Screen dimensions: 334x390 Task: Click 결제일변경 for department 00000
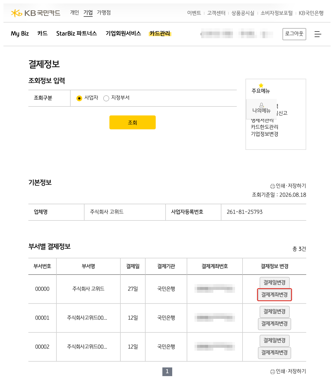pyautogui.click(x=274, y=283)
